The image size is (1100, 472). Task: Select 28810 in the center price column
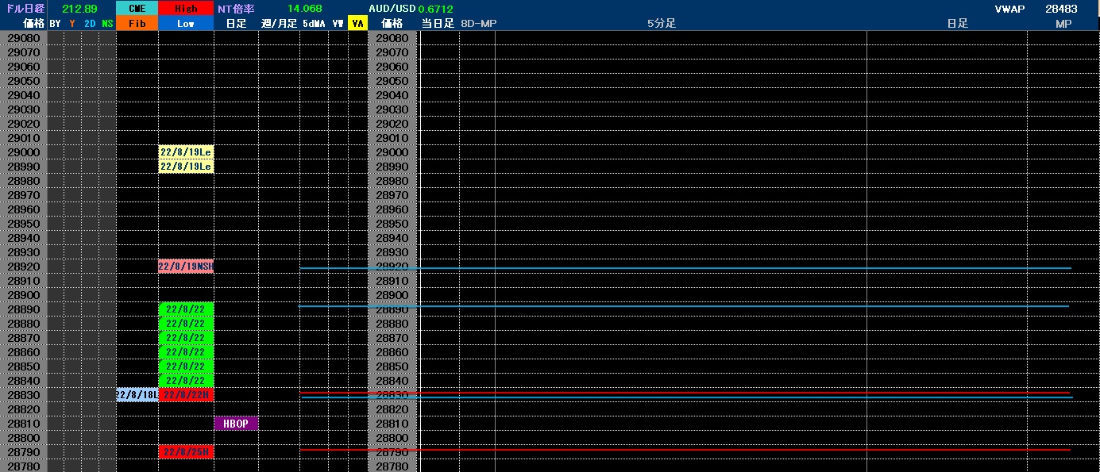tap(392, 424)
